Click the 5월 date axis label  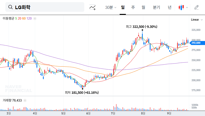pos(63,113)
